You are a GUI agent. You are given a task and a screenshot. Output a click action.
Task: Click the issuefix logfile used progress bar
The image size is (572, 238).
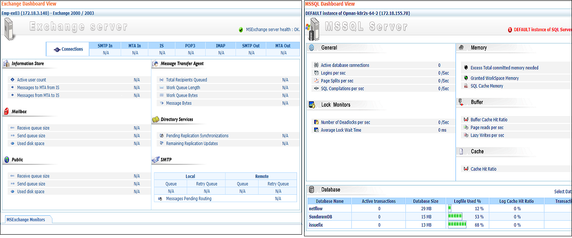click(457, 225)
